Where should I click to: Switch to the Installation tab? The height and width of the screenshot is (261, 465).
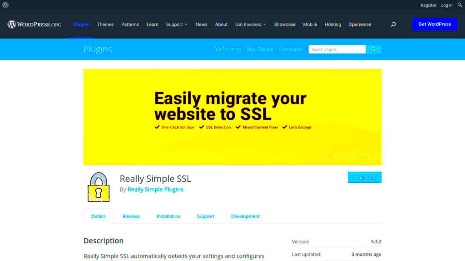click(x=168, y=216)
